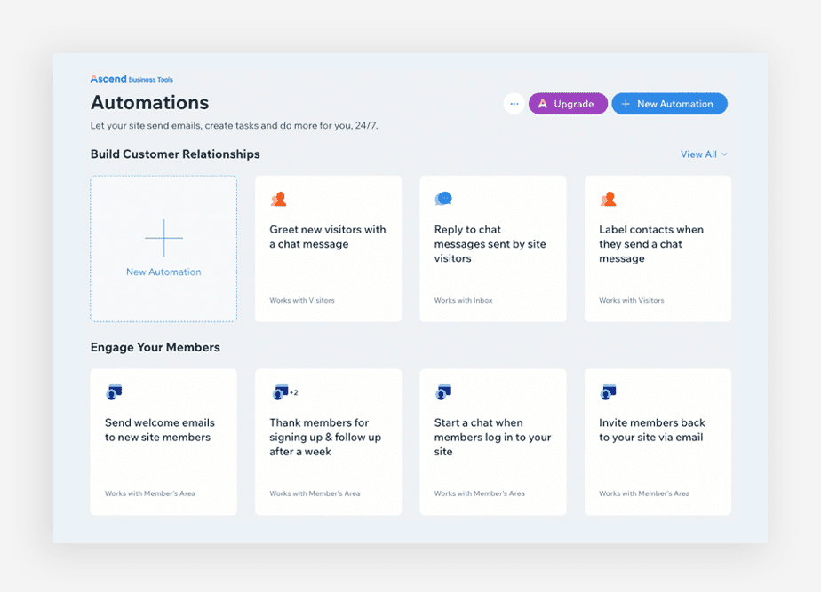Open the chevron next to View All
The image size is (821, 592).
coord(724,154)
